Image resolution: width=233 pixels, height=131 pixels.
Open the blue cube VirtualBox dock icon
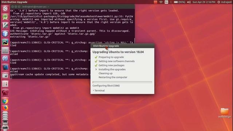(x=5, y=34)
